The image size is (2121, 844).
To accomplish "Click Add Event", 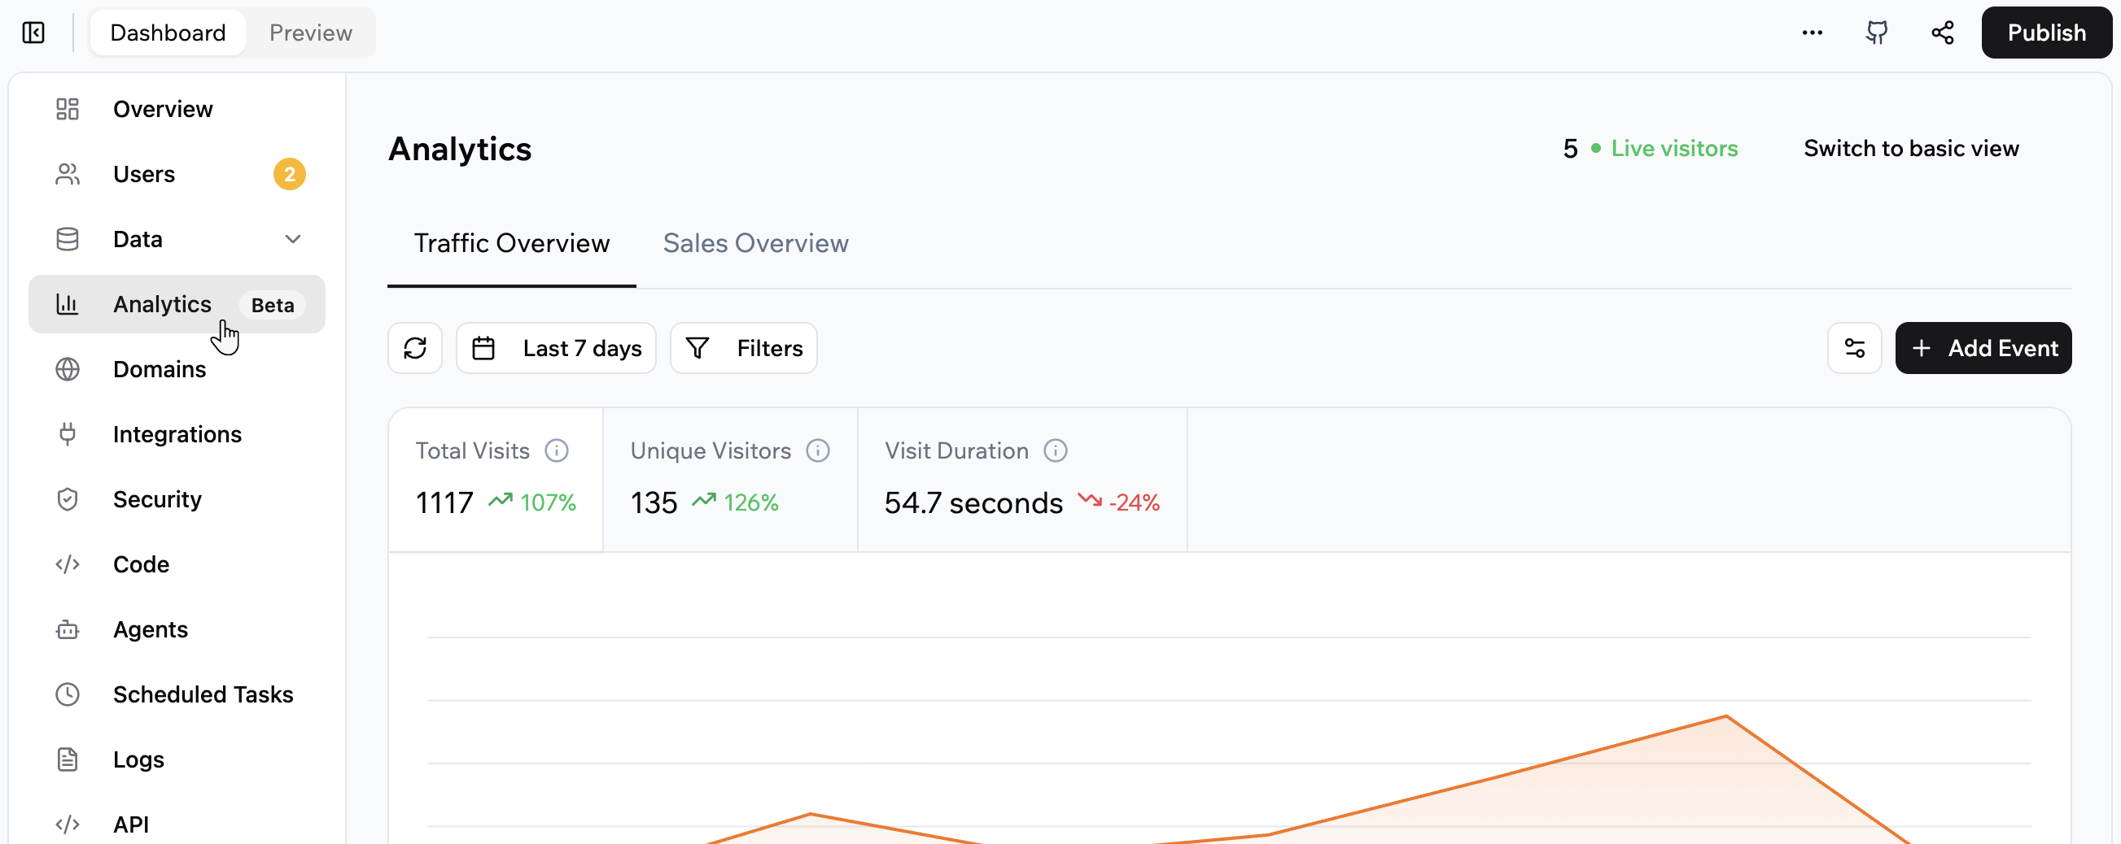I will click(x=1983, y=347).
